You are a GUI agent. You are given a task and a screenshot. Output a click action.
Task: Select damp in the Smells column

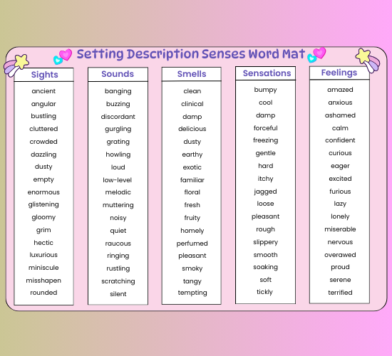(192, 117)
